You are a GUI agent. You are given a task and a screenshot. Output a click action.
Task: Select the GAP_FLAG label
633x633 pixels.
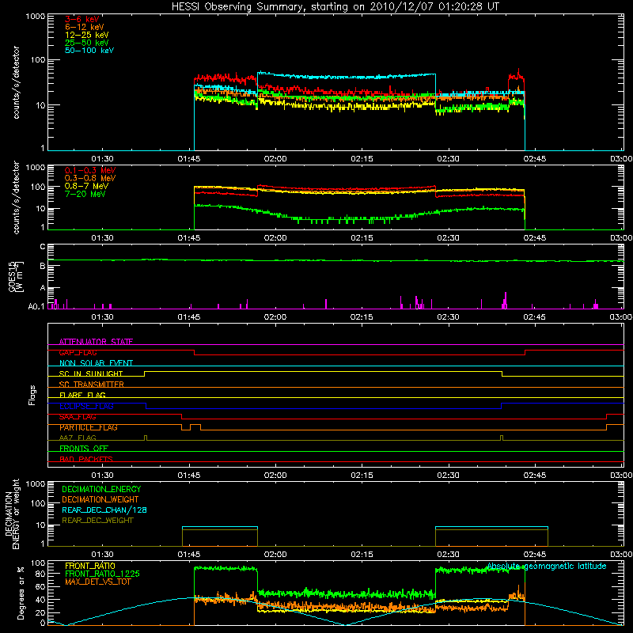[78, 352]
